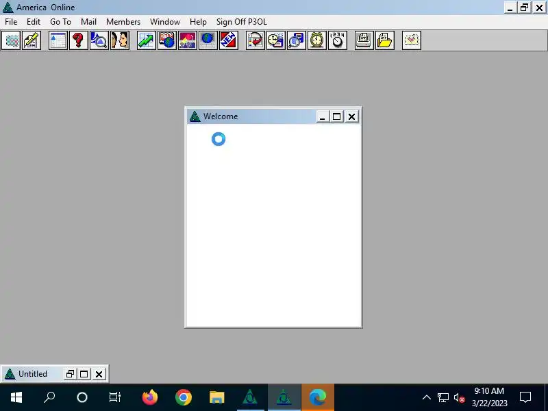This screenshot has height=411, width=548.
Task: Click the America Online title bar icon
Action: coord(8,8)
